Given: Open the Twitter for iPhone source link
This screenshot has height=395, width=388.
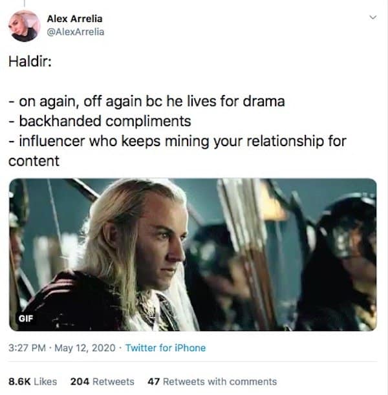Looking at the screenshot, I should point(166,348).
